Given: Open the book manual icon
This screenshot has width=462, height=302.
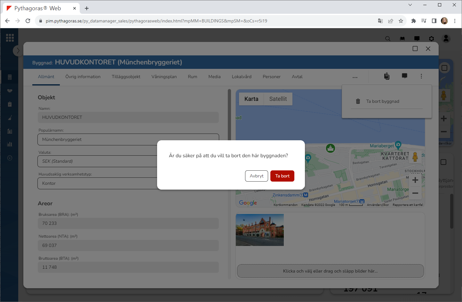Looking at the screenshot, I should (402, 39).
